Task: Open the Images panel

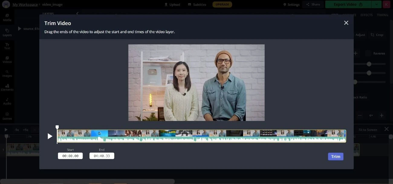Action: click(x=7, y=73)
